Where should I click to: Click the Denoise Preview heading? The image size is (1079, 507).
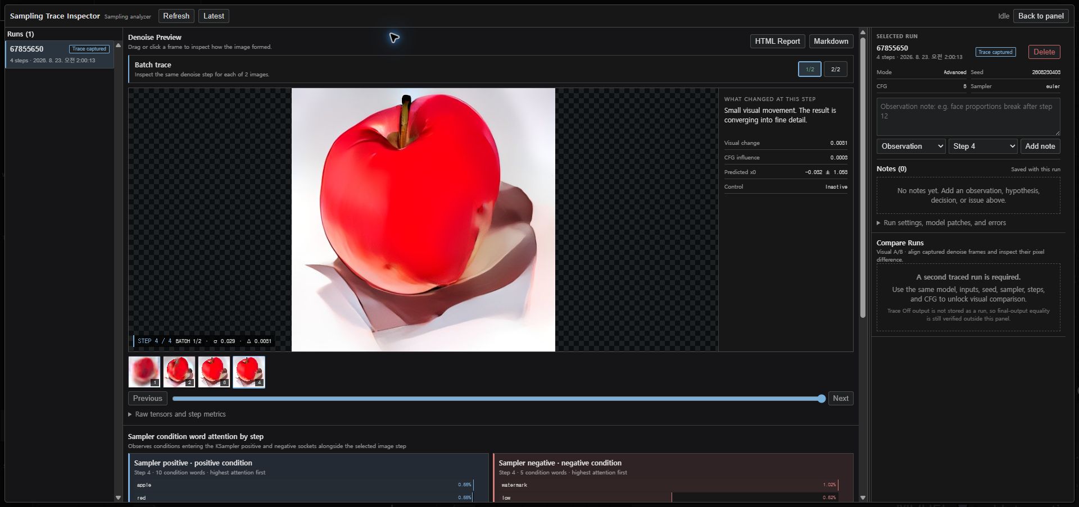coord(155,38)
